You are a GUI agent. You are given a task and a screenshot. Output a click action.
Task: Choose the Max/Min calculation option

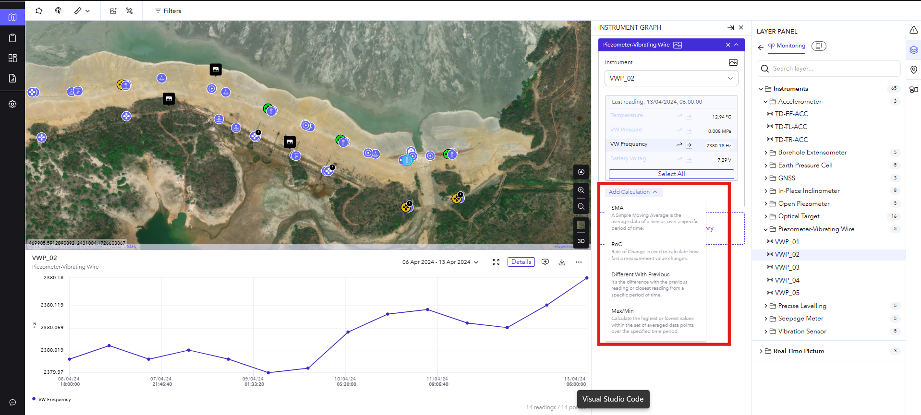pos(655,321)
